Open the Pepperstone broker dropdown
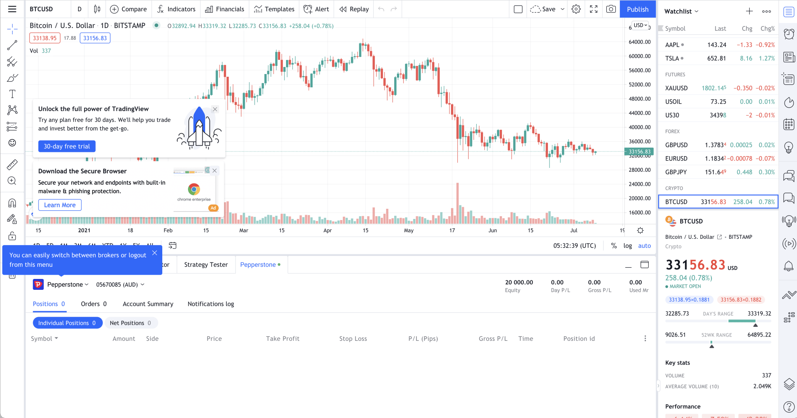The image size is (797, 418). point(68,284)
